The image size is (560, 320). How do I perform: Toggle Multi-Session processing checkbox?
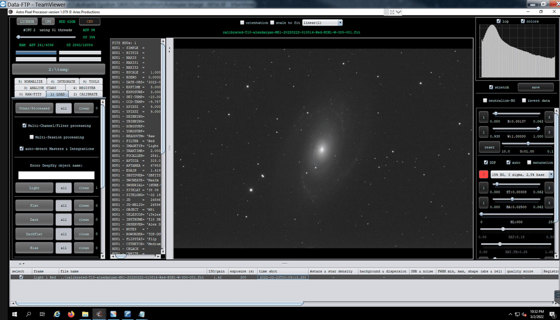click(32, 137)
